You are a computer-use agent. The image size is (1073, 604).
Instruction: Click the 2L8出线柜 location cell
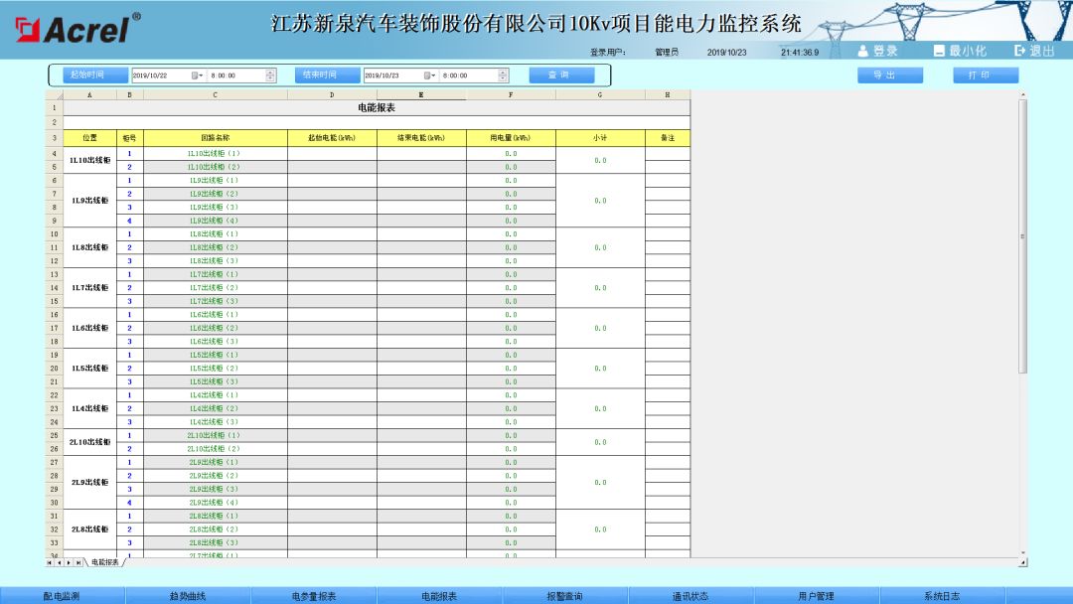89,529
